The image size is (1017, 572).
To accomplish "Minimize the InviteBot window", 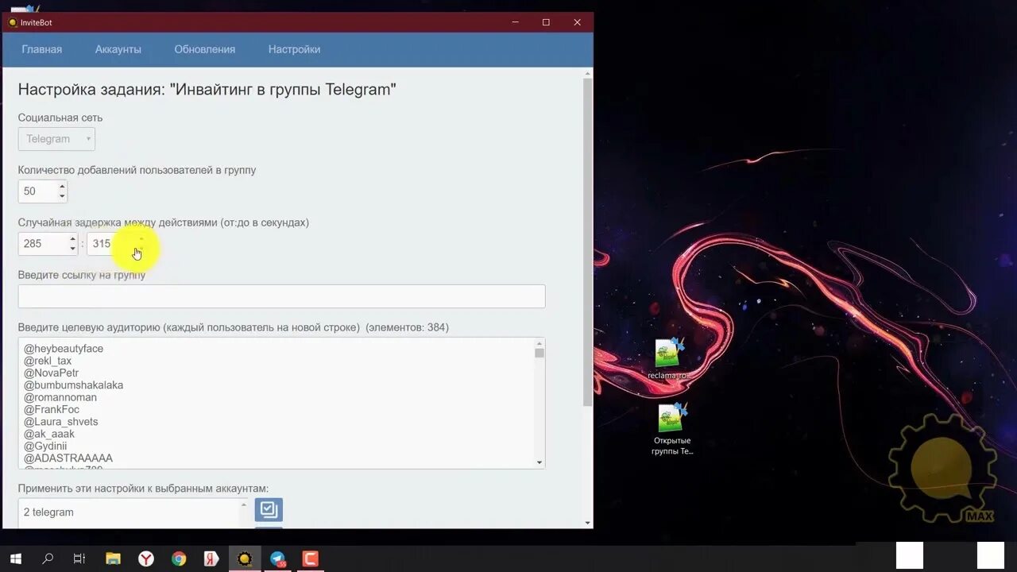I will pos(516,22).
